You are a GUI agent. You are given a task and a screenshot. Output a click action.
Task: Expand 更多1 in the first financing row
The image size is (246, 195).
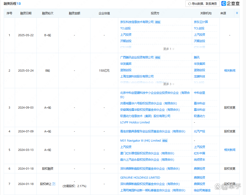point(169,49)
